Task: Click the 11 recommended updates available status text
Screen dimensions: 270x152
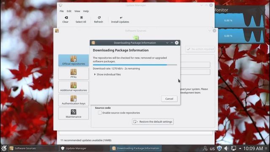Action: point(86,140)
